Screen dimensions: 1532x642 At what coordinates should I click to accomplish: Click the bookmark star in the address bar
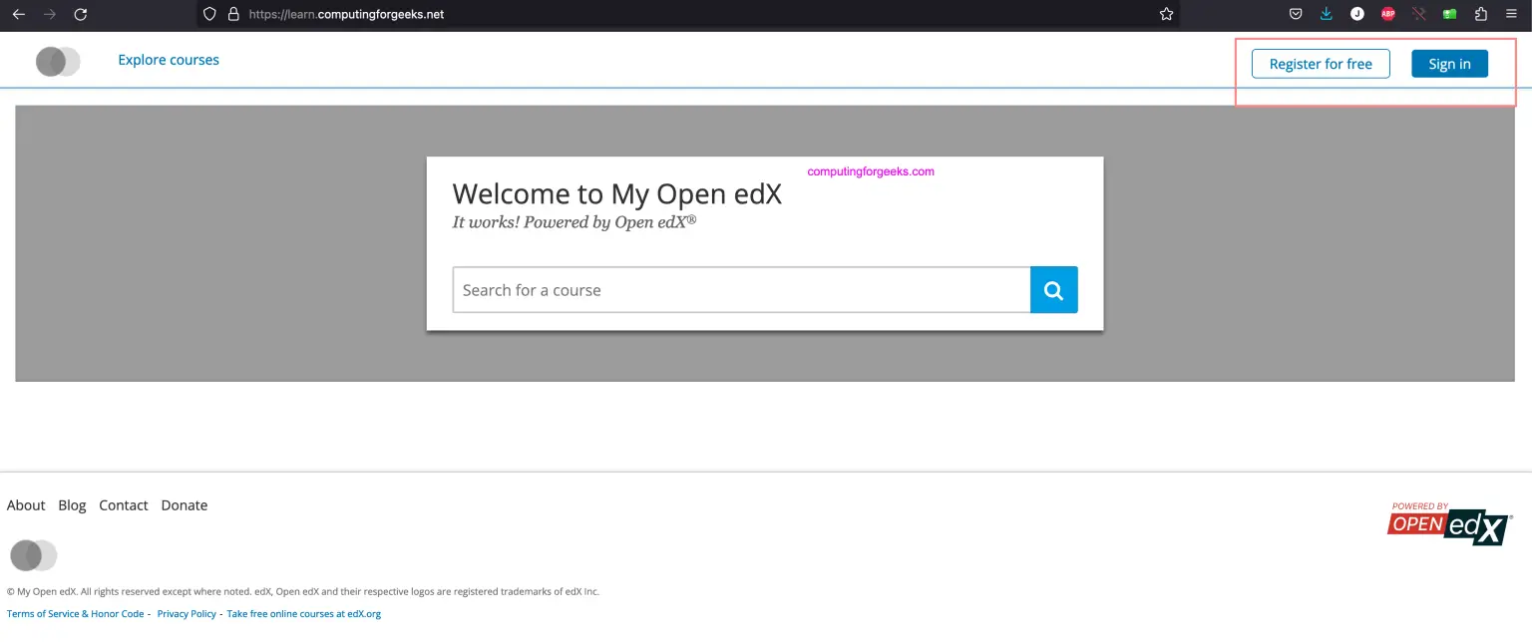tap(1164, 13)
